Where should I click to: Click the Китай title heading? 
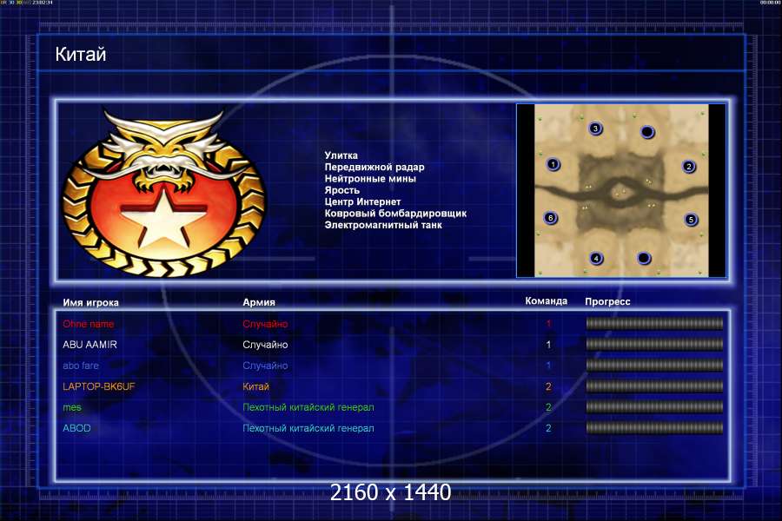pos(81,54)
